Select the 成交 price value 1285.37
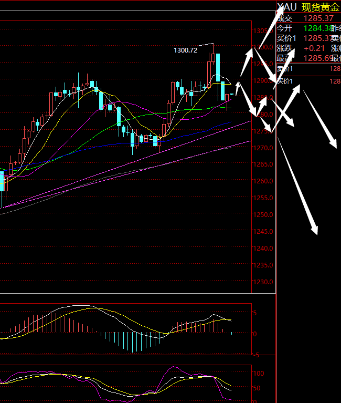Viewport: 341px width, 403px height. [x=318, y=18]
